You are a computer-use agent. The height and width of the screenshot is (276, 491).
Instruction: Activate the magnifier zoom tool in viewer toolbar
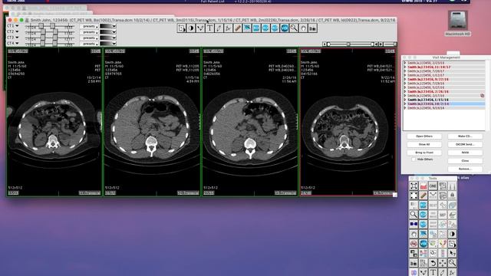point(294,28)
